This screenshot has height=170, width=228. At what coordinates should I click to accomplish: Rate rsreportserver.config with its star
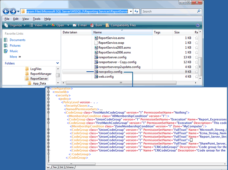(x=196, y=57)
